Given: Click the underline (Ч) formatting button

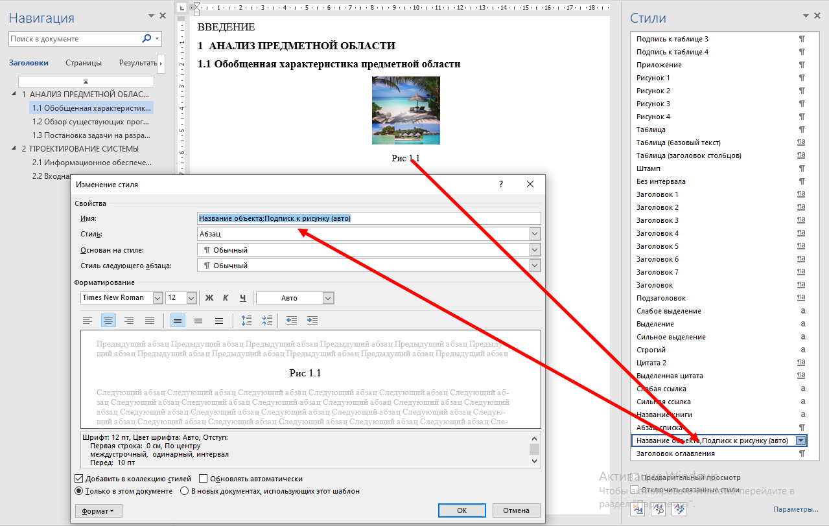Looking at the screenshot, I should (242, 298).
